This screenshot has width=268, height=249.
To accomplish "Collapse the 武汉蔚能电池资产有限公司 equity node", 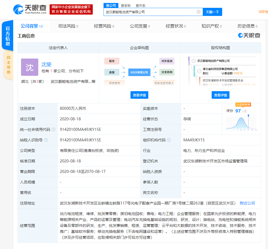I will click(194, 61).
